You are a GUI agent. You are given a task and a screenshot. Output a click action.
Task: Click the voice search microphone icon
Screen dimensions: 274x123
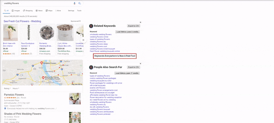tap(75, 3)
